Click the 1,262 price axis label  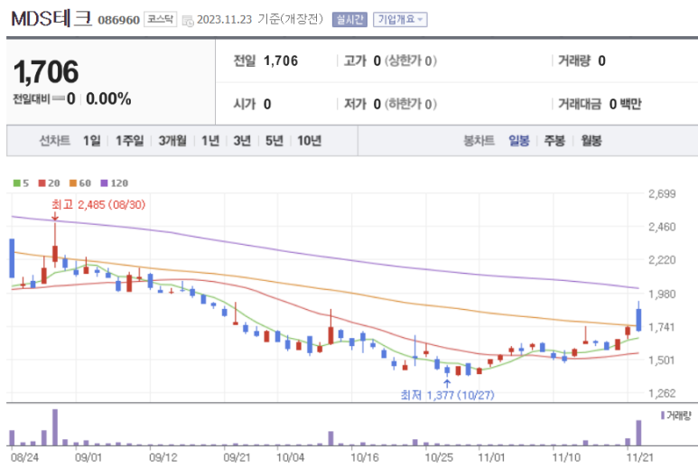(662, 393)
